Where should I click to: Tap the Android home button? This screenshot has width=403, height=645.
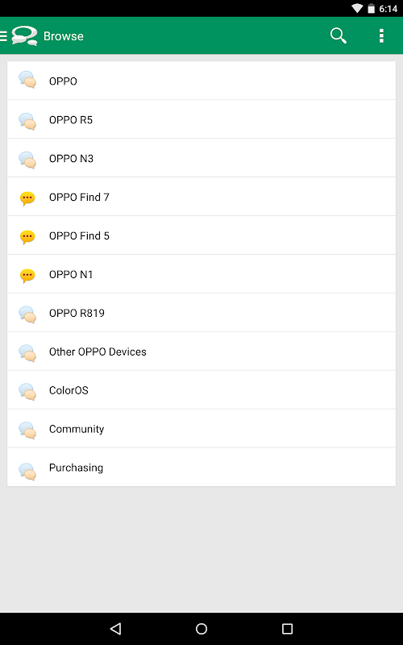pos(201,628)
